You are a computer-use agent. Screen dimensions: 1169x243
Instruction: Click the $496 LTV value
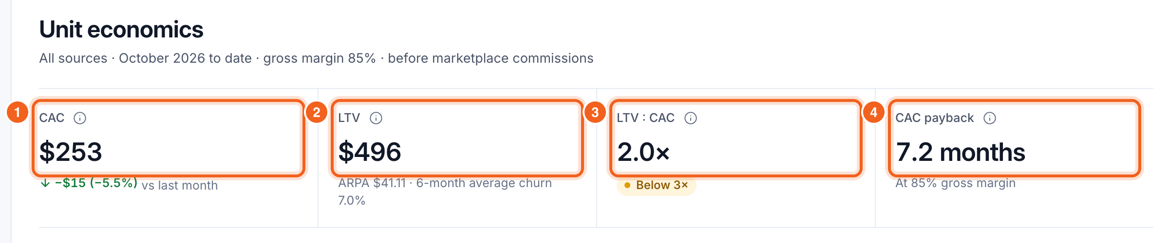(370, 152)
